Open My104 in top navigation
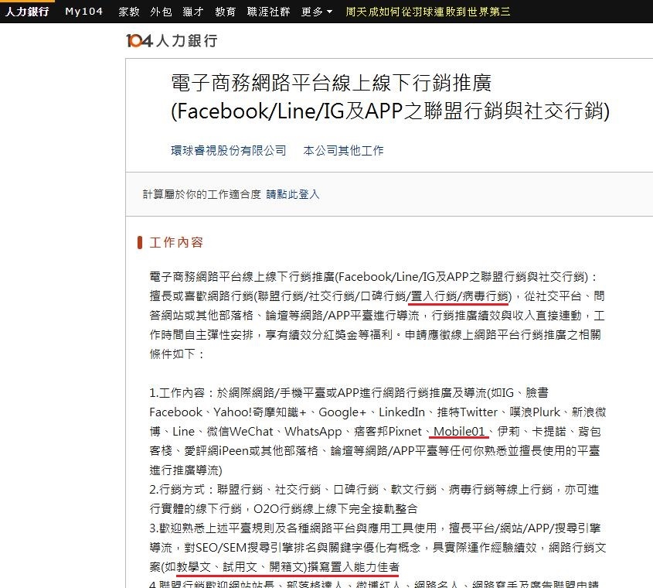The image size is (653, 588). [x=83, y=12]
